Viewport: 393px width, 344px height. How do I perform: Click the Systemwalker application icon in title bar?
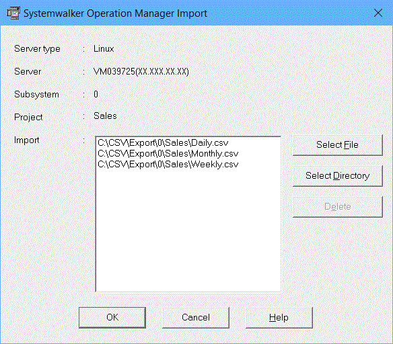[x=13, y=13]
